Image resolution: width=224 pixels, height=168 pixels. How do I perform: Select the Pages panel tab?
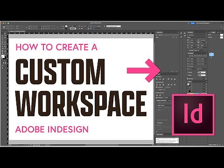pos(214,32)
